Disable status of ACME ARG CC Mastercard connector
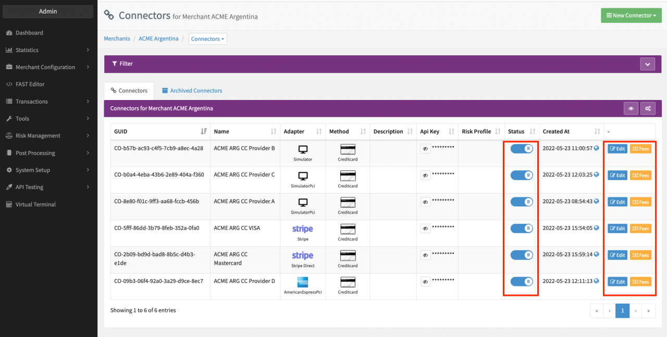This screenshot has width=667, height=337. (x=521, y=255)
